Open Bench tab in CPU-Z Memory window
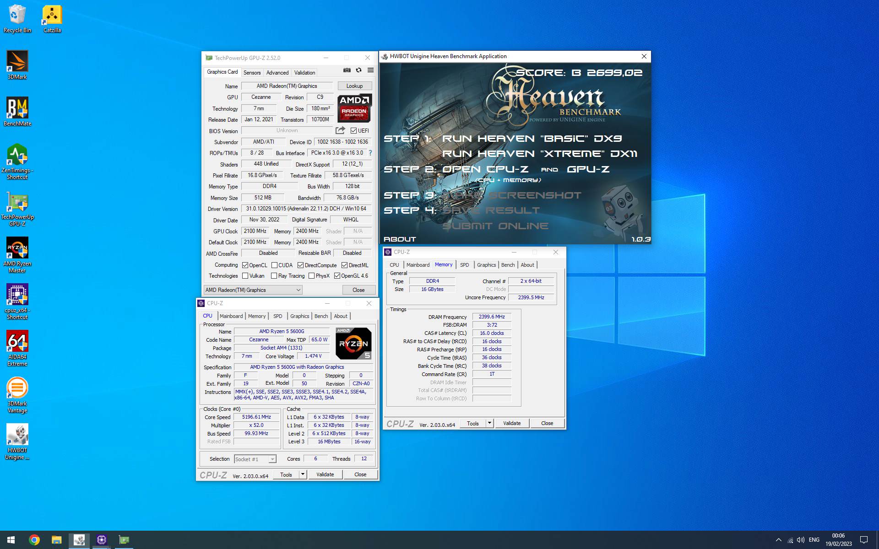Image resolution: width=879 pixels, height=549 pixels. point(508,265)
